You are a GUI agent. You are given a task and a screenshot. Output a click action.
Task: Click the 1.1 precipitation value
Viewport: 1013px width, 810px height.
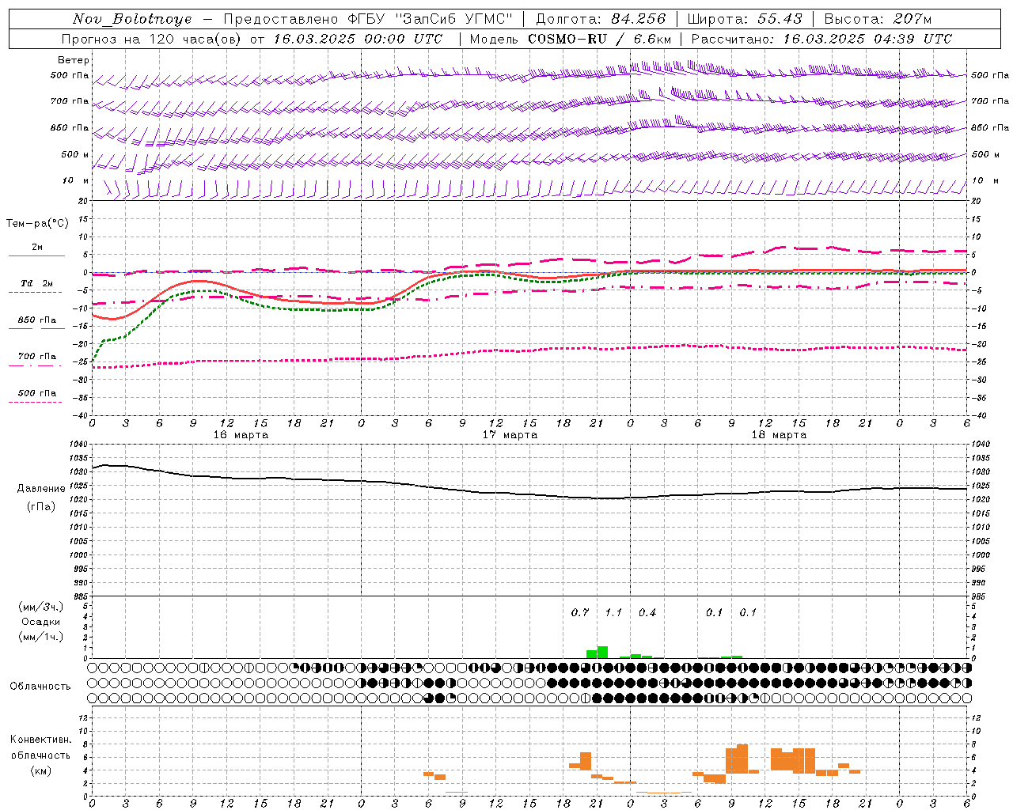tap(613, 612)
